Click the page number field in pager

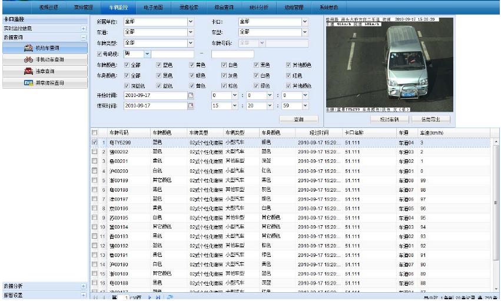(x=123, y=297)
